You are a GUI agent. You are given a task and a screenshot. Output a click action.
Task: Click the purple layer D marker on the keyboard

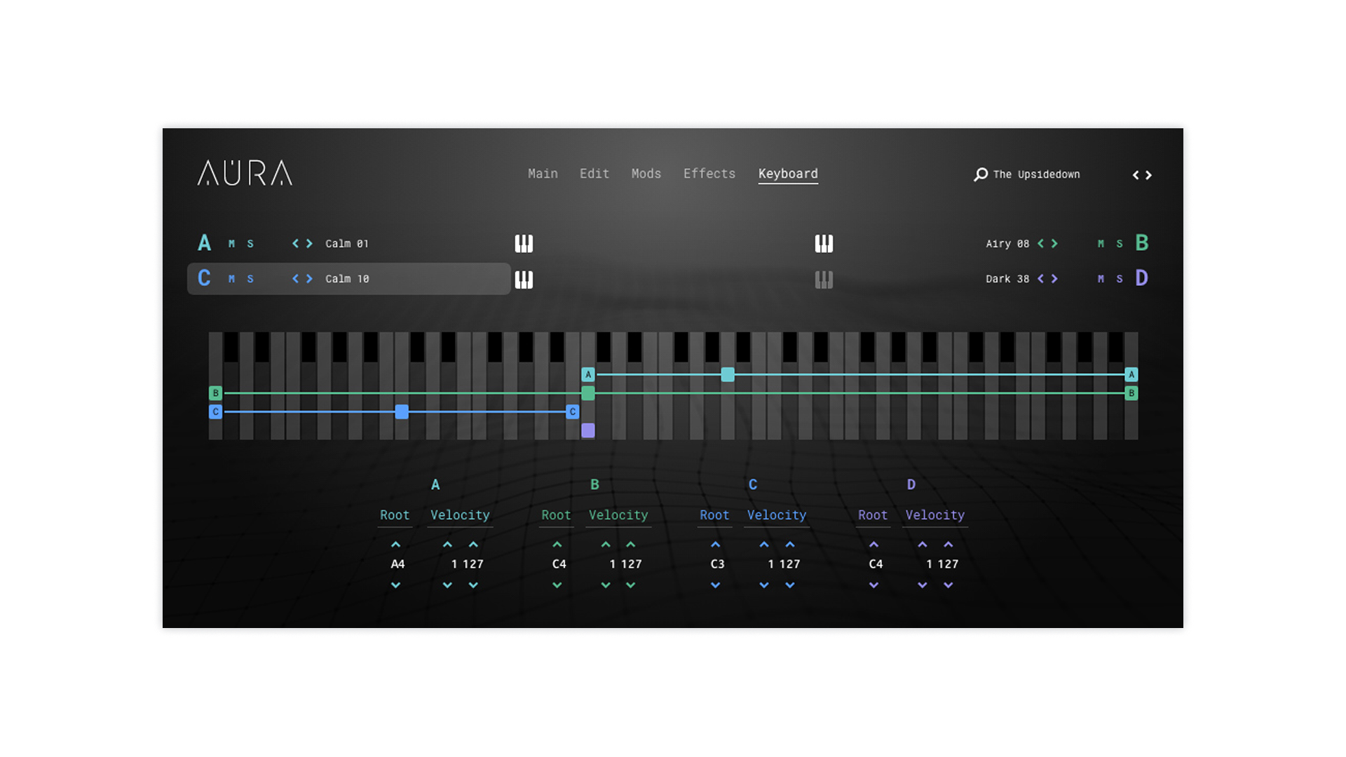[588, 430]
